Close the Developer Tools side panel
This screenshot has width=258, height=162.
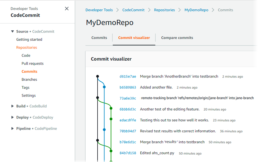pos(67,8)
